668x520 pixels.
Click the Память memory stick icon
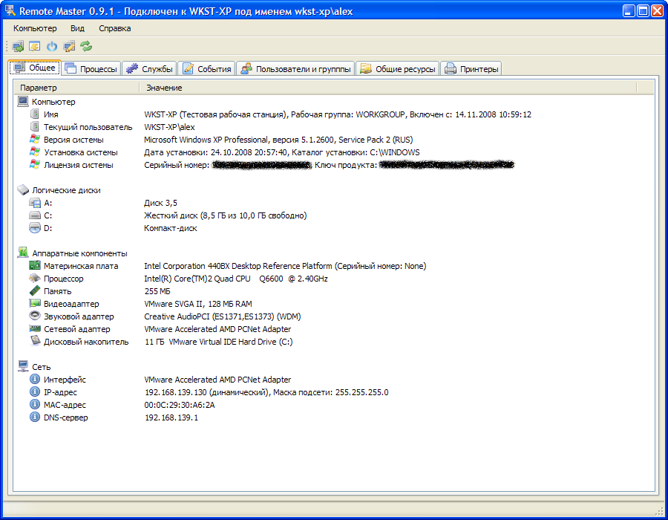(35, 290)
